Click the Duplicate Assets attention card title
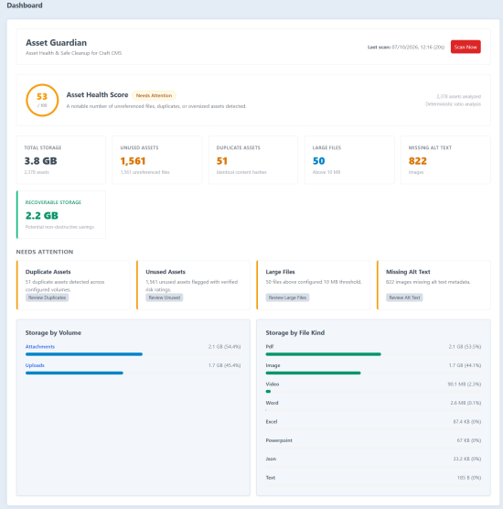 tap(48, 272)
